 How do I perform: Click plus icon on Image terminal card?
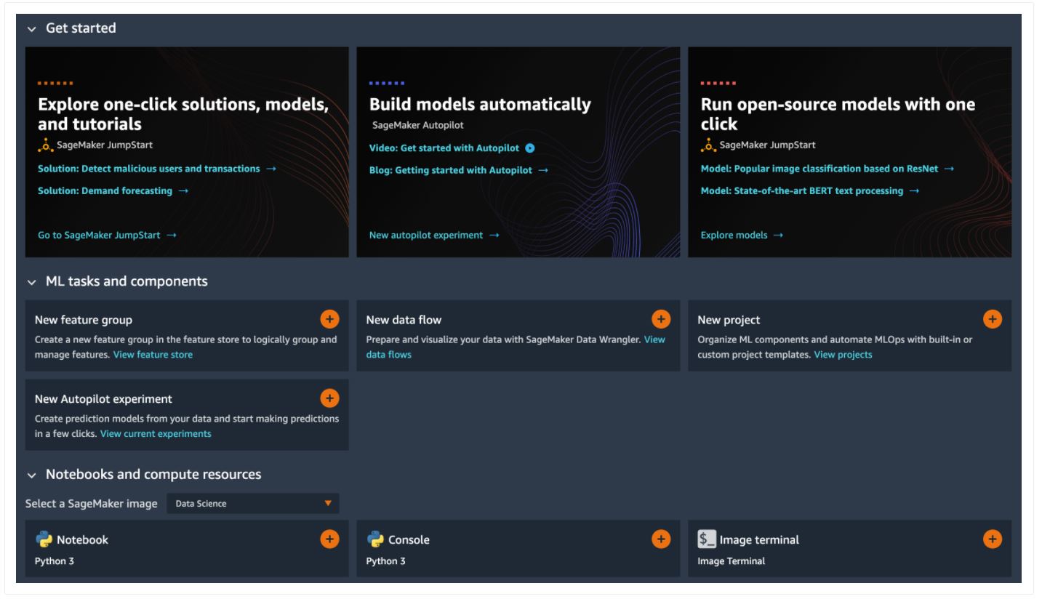tap(993, 539)
